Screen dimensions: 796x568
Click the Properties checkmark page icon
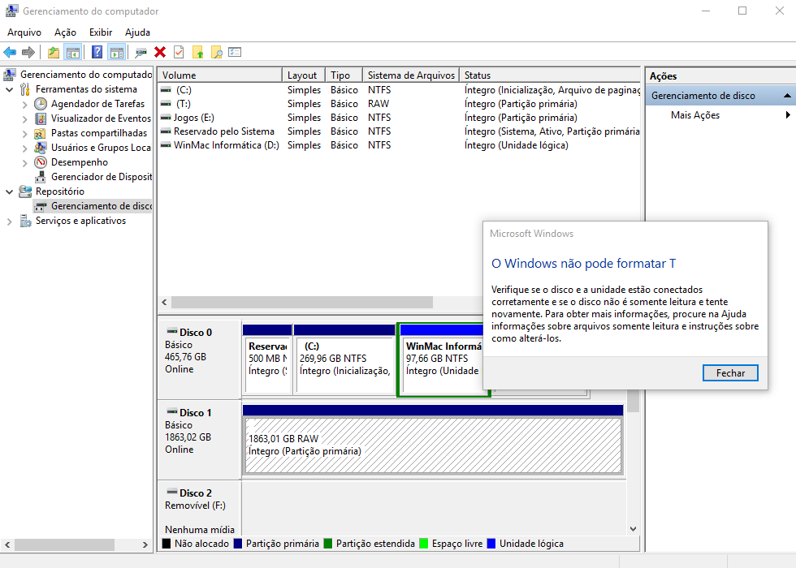point(179,52)
